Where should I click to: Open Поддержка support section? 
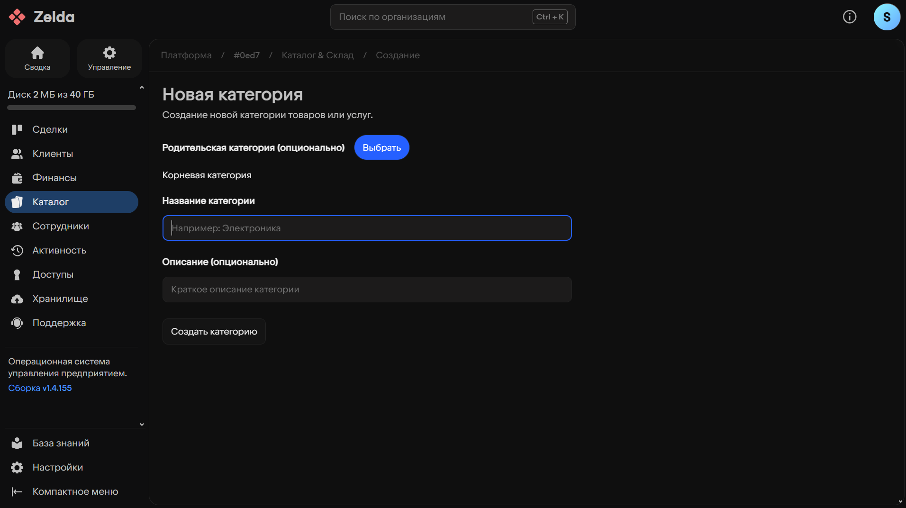point(59,323)
